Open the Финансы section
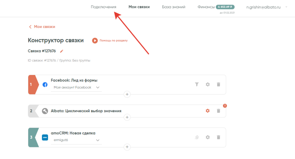This screenshot has width=295, height=159. coord(206,7)
